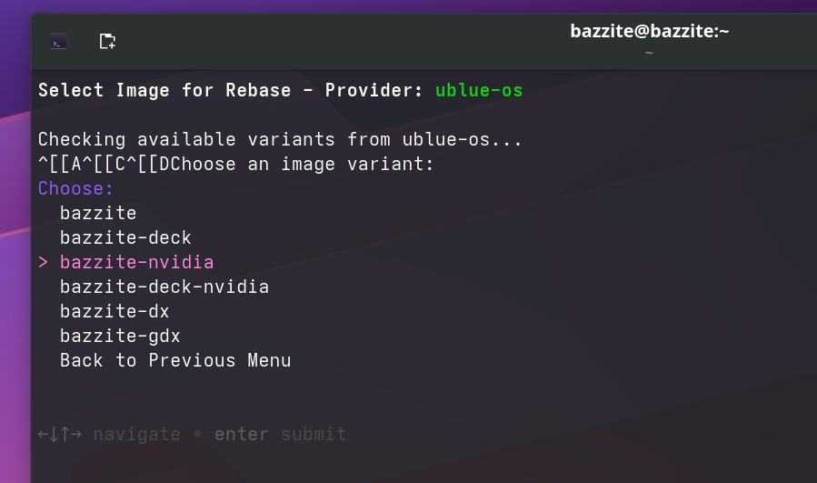Screen dimensions: 817x483
Task: Click the 'Select Image for Rebase' heading
Action: 164,90
